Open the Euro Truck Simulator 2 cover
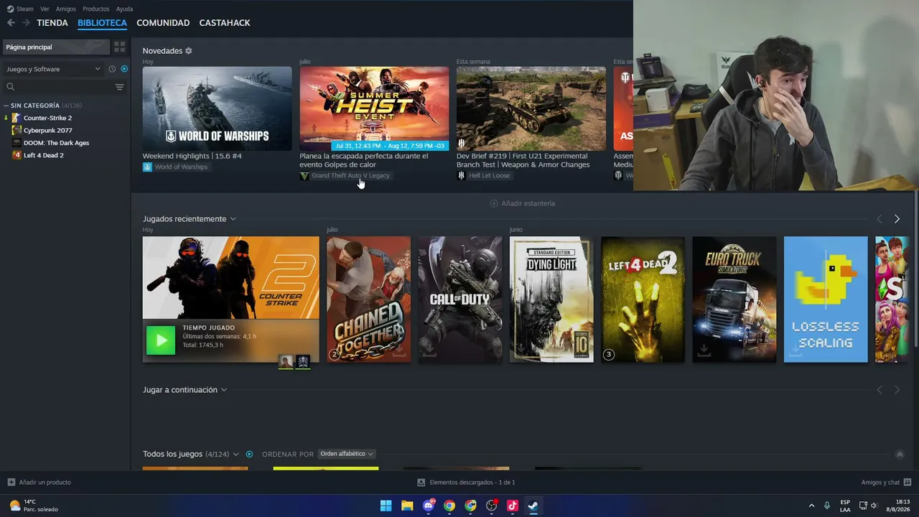This screenshot has height=517, width=919. pyautogui.click(x=734, y=299)
